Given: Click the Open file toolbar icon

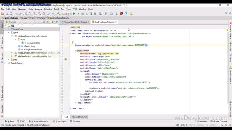Looking at the screenshot, I should pyautogui.click(x=3, y=14).
